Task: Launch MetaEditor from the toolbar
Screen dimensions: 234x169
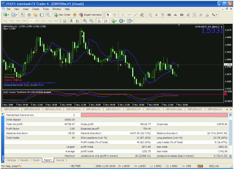Action: tap(75, 15)
